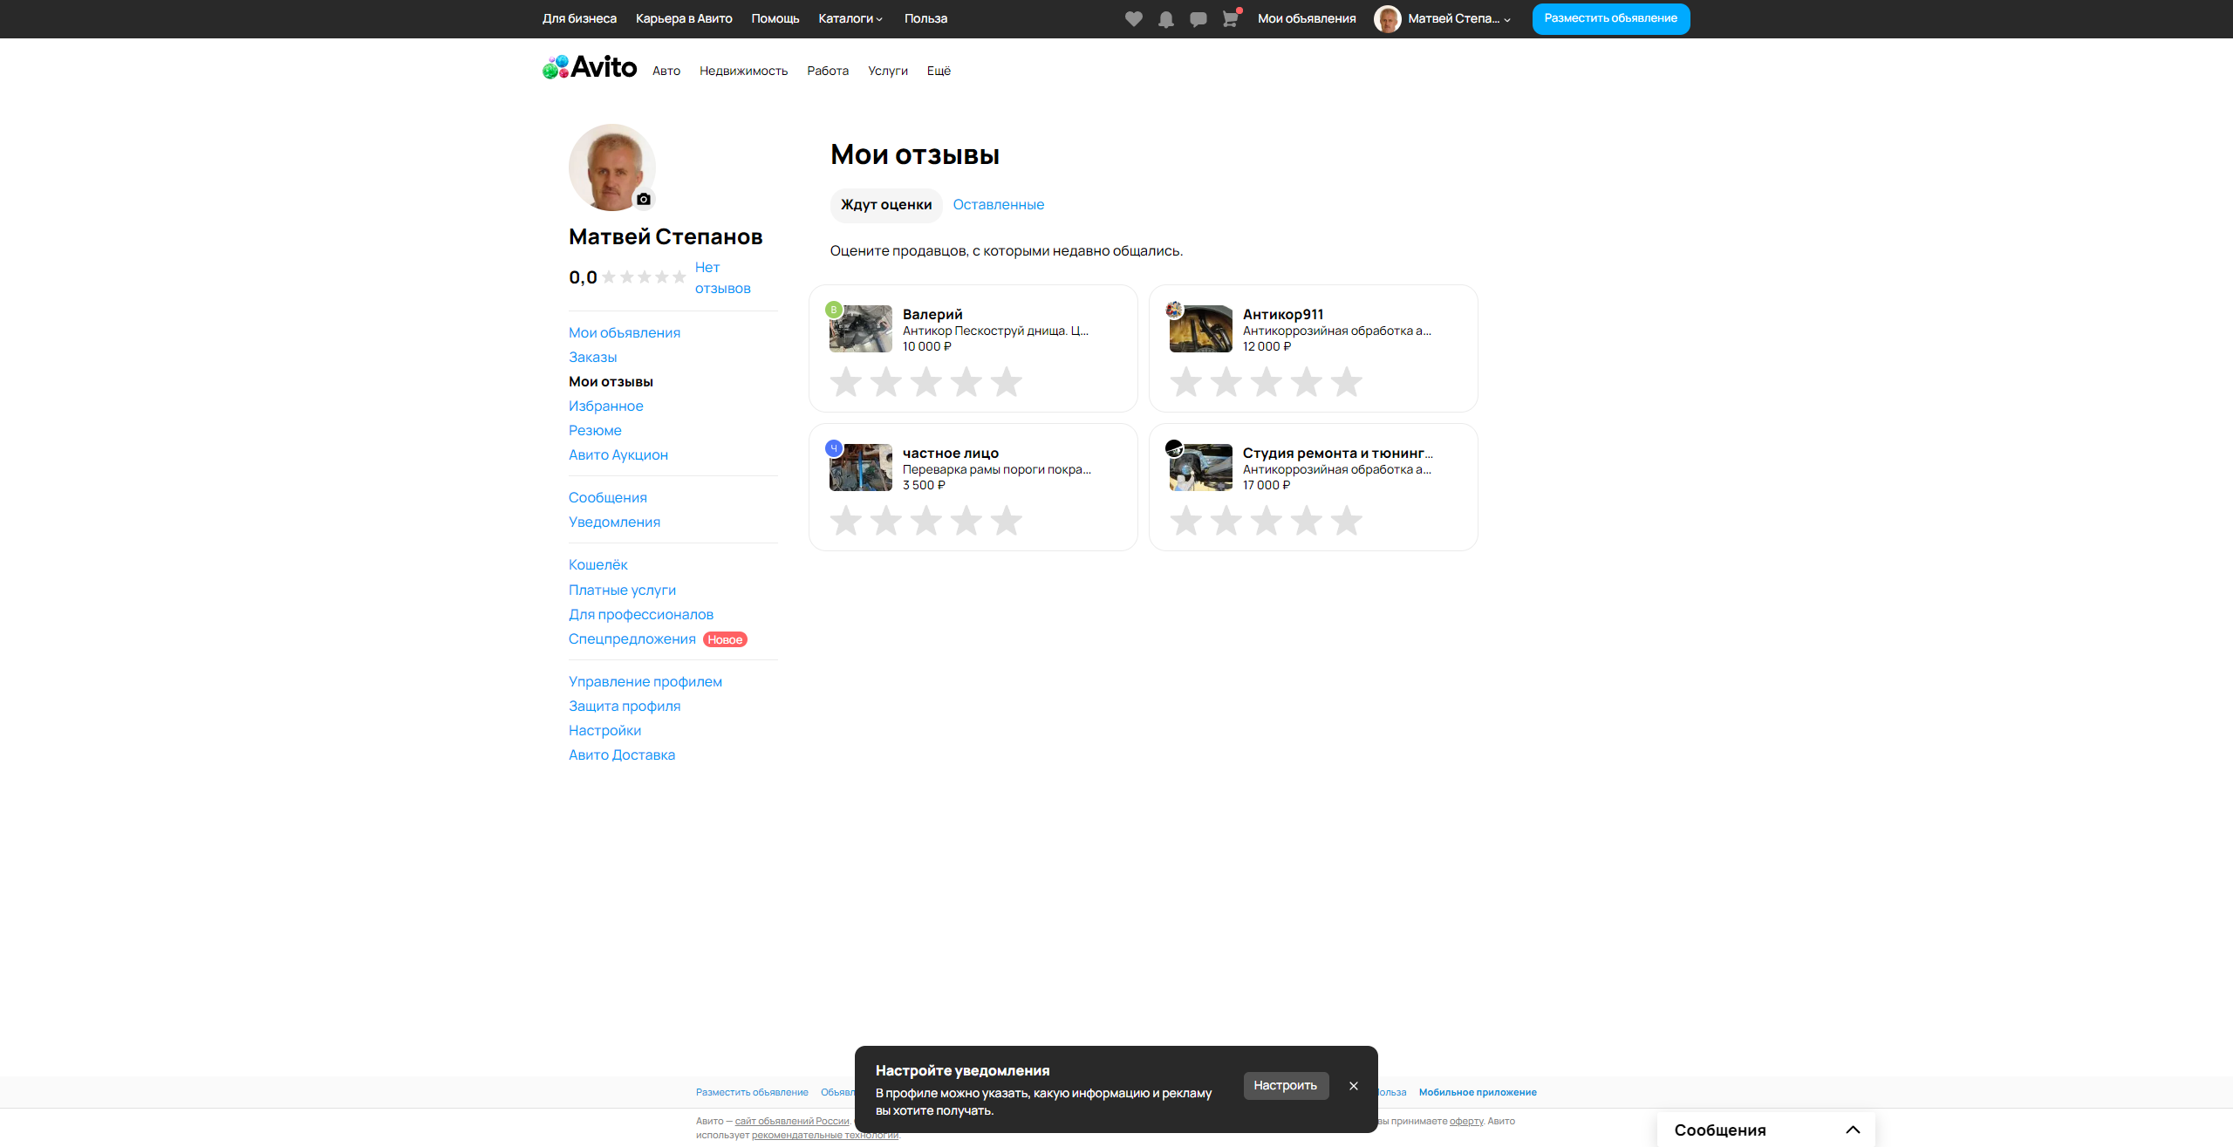
Task: Give Валерий a five-star rating
Action: click(1006, 382)
